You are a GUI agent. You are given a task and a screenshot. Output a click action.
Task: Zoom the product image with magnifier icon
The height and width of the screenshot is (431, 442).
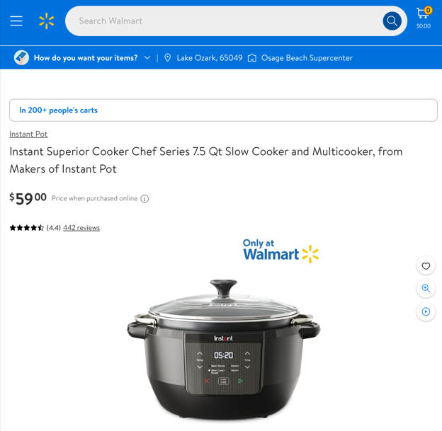[426, 289]
